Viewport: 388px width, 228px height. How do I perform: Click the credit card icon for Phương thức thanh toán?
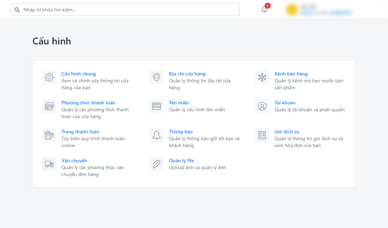tap(49, 106)
